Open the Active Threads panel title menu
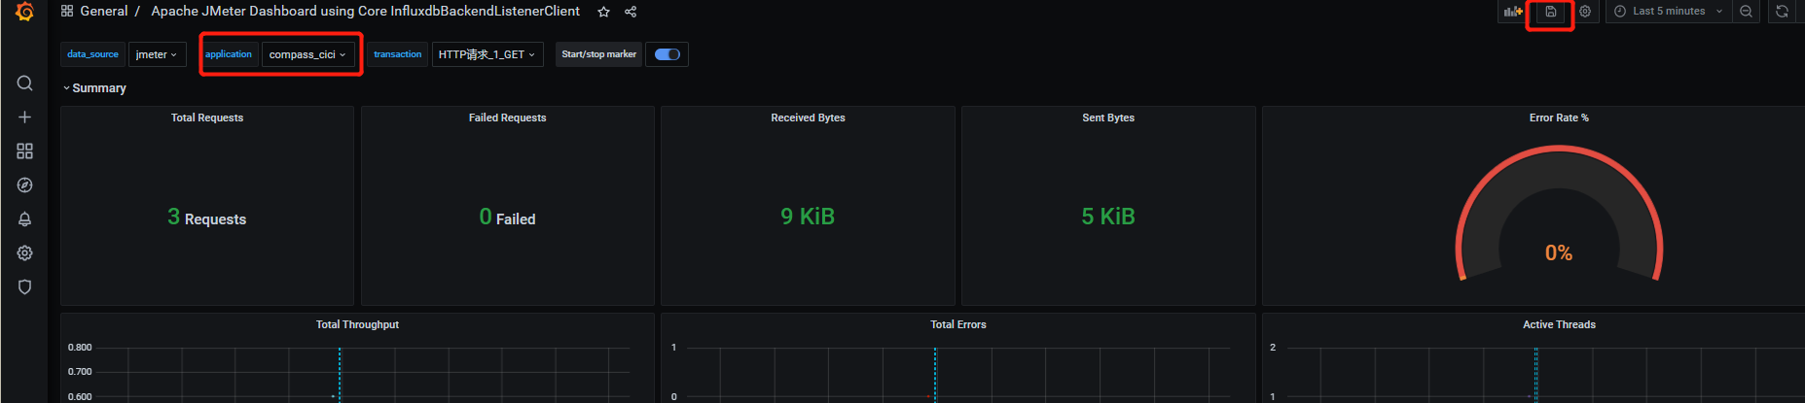 click(x=1559, y=324)
